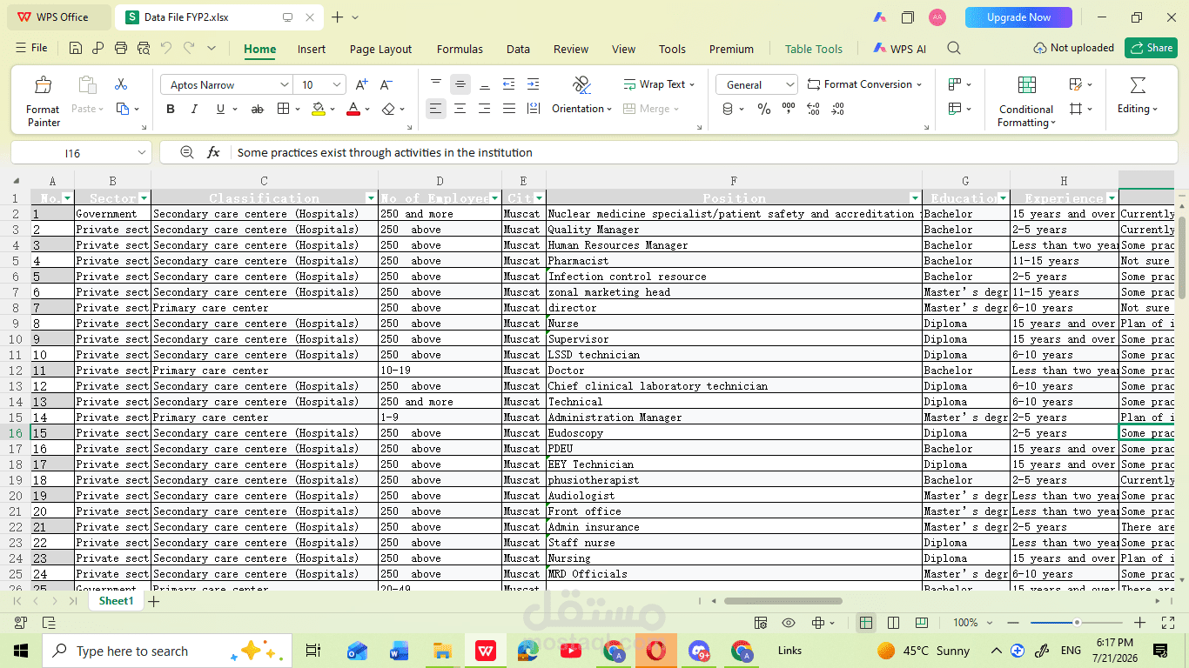Click the Save icon in quick toolbar
The height and width of the screenshot is (668, 1189).
pos(76,48)
